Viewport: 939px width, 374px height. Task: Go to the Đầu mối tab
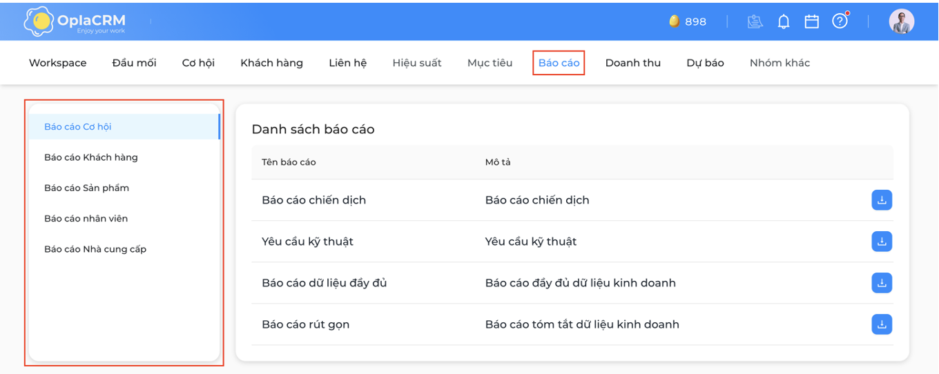click(134, 63)
